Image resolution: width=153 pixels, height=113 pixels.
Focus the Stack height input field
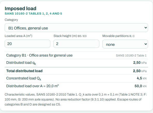[76, 44]
